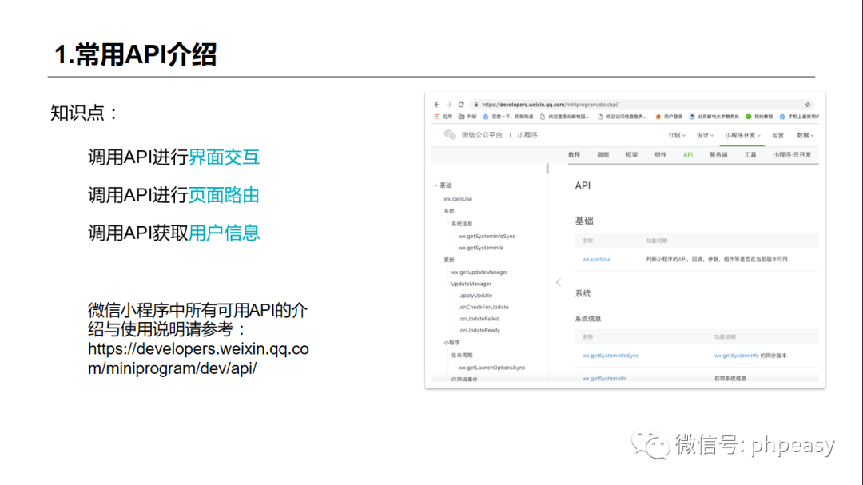Switch to the 小程序·云开发 tab
Screen dimensions: 863x485
(x=792, y=155)
